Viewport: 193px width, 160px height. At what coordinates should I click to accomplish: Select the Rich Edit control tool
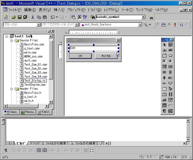pos(165,100)
